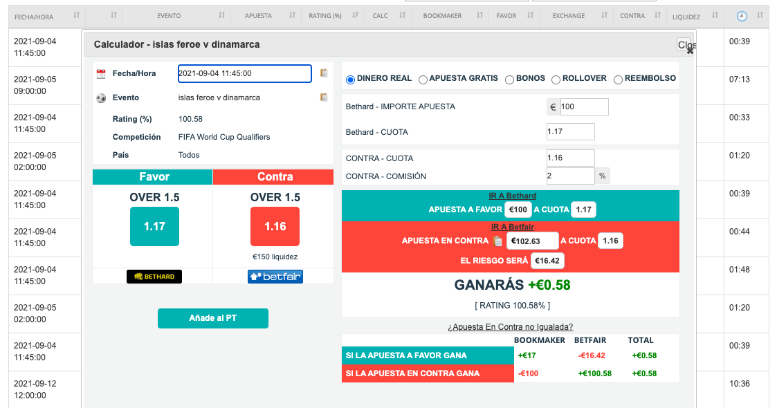Click the 2021-09-05 09:00:00 table row date
This screenshot has width=777, height=408.
pos(35,85)
